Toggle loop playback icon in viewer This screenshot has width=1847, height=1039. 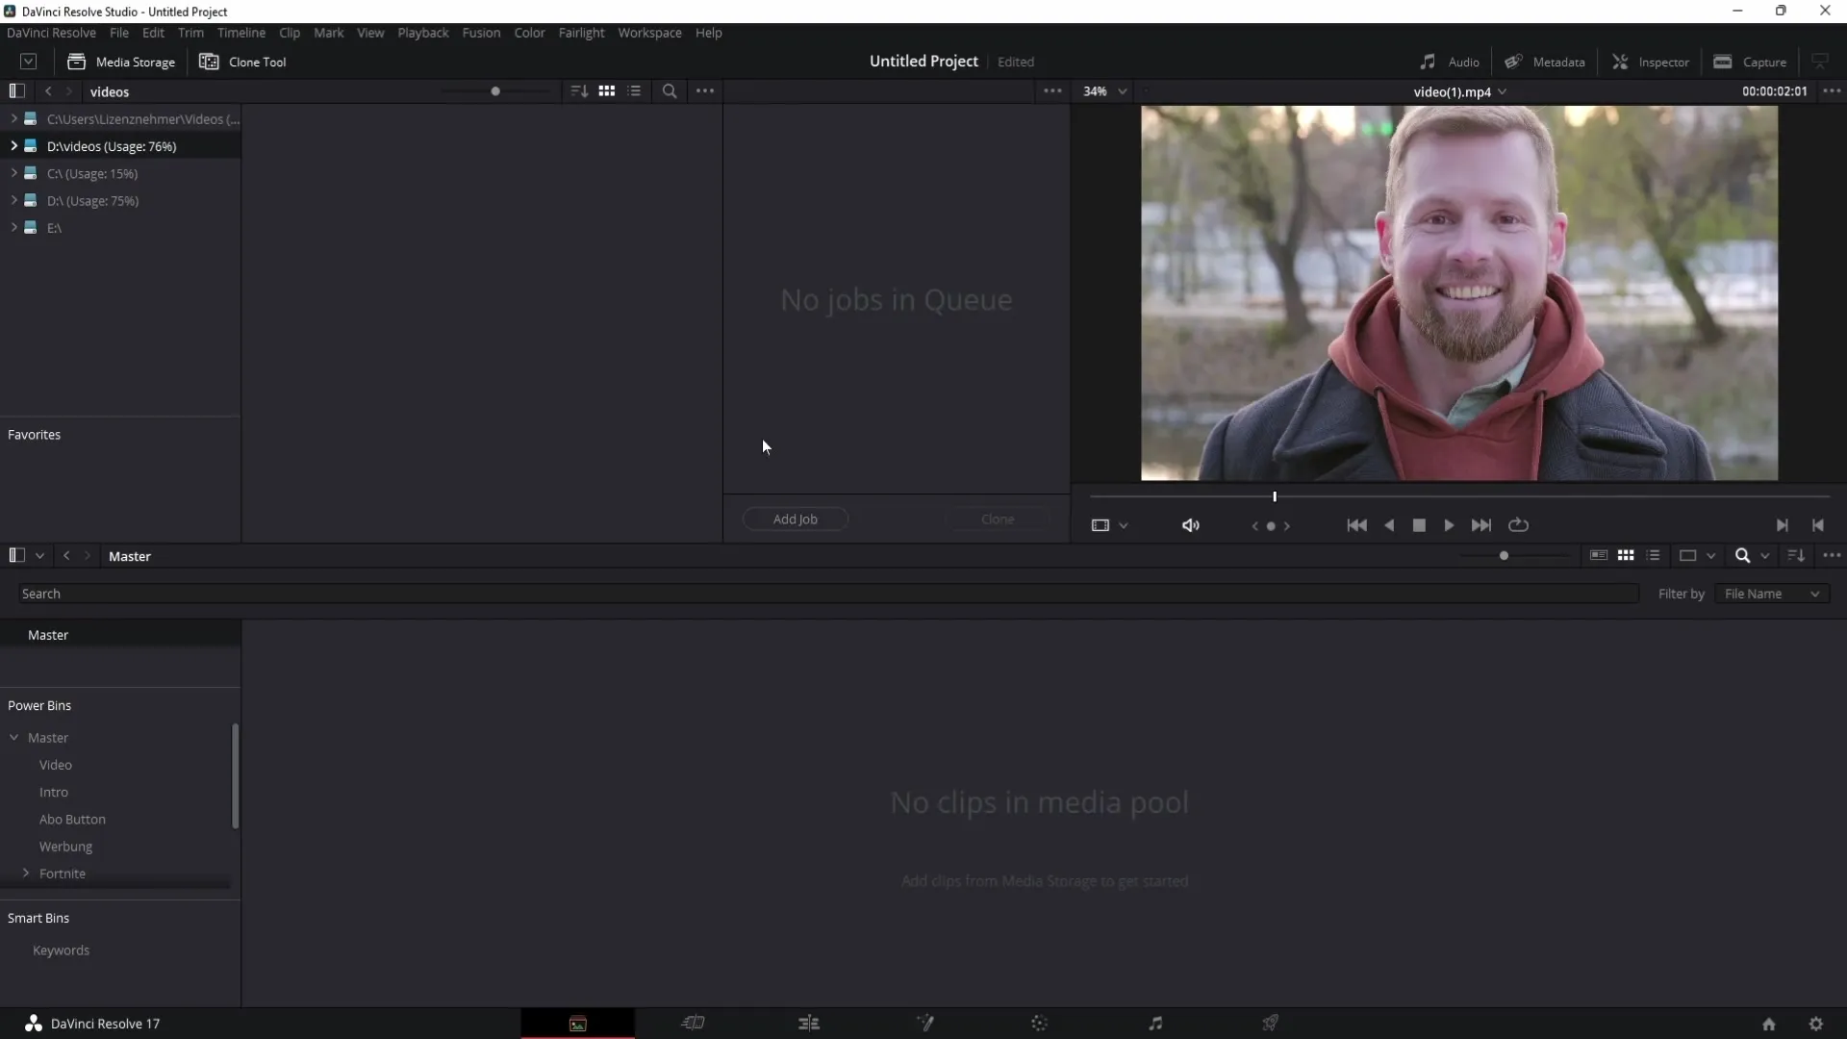click(1520, 524)
